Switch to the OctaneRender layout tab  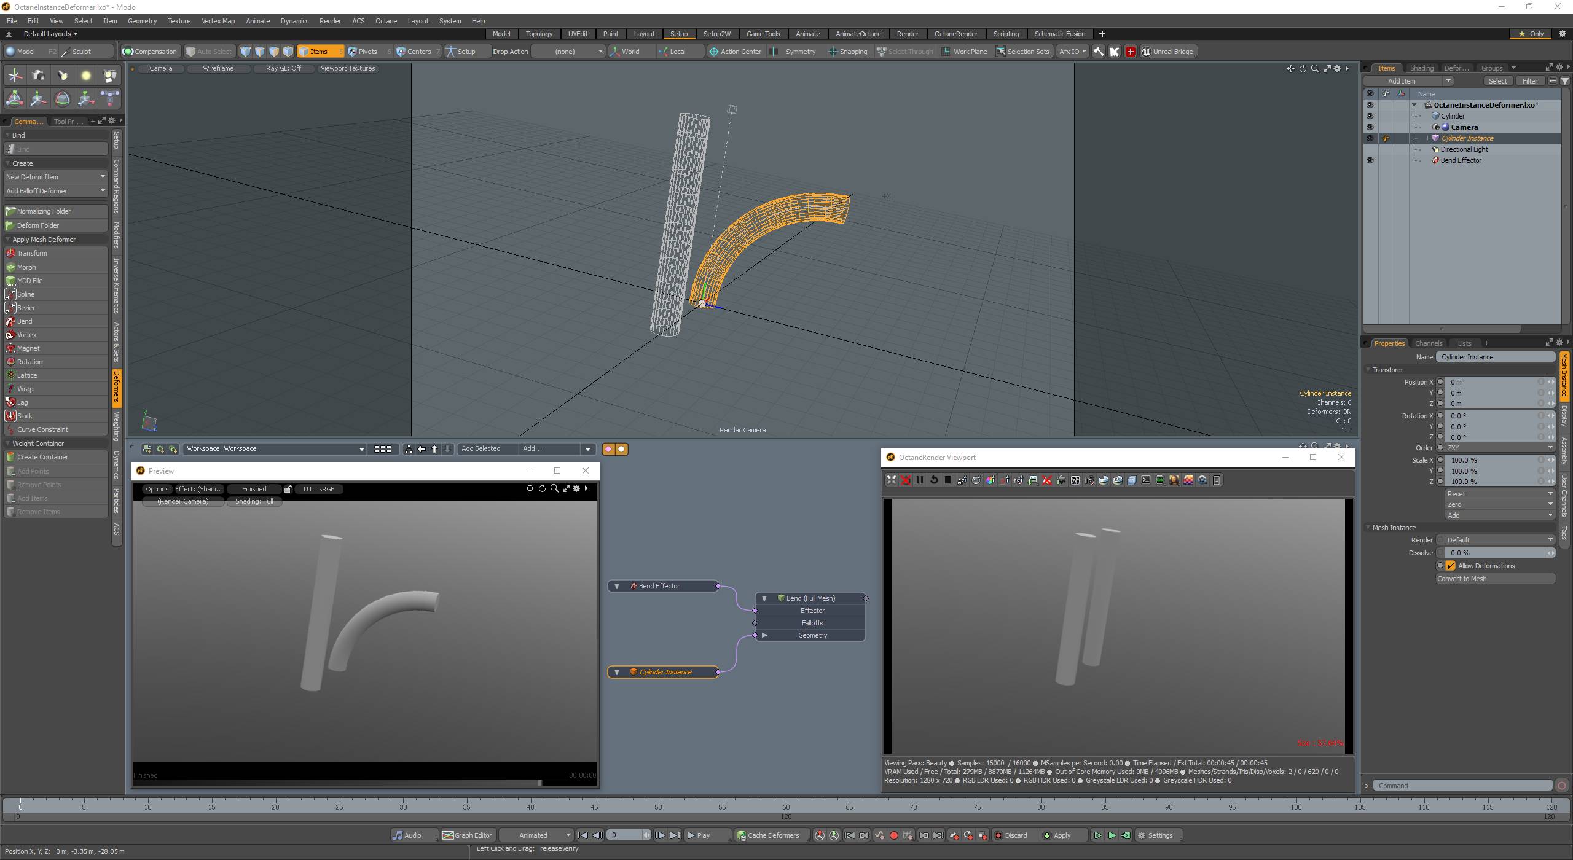coord(955,34)
